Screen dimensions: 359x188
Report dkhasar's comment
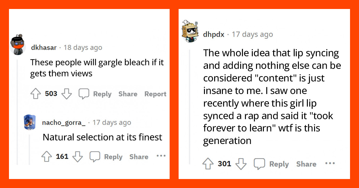(x=155, y=94)
